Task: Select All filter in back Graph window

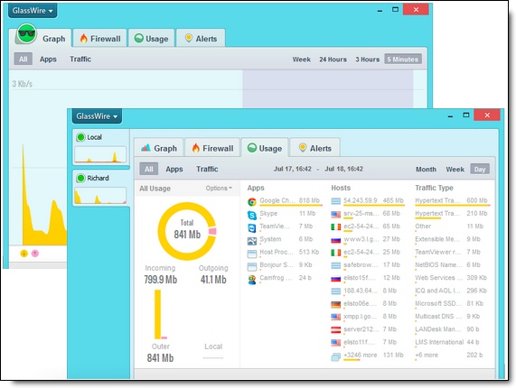Action: (x=23, y=60)
